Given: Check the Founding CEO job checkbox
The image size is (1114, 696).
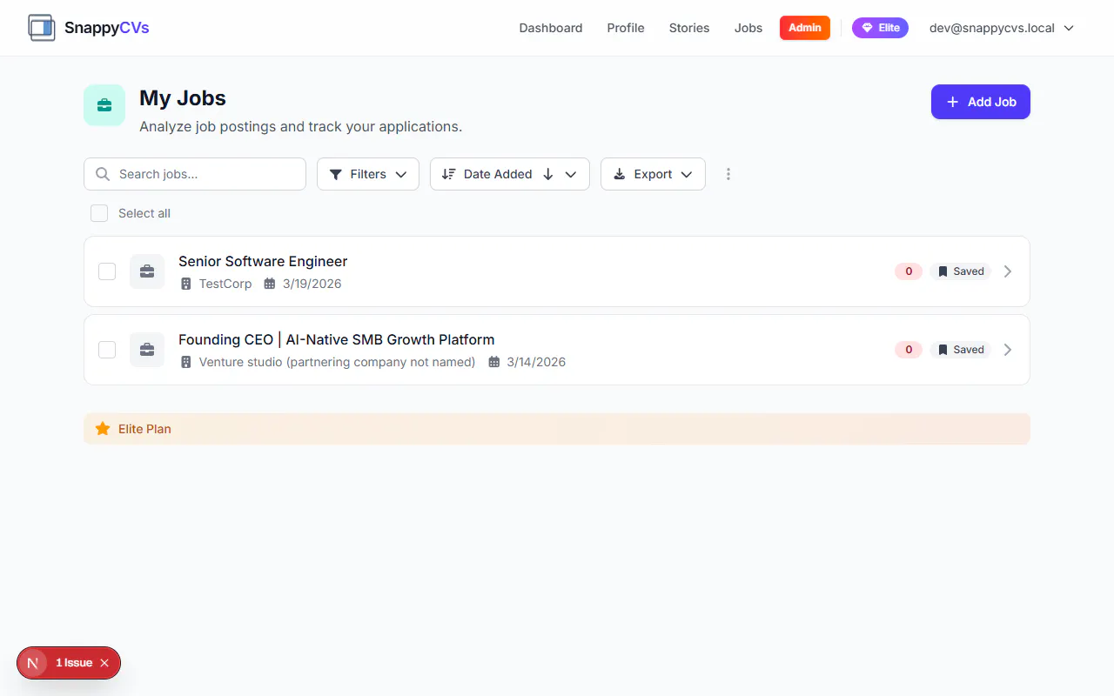Looking at the screenshot, I should (x=107, y=350).
